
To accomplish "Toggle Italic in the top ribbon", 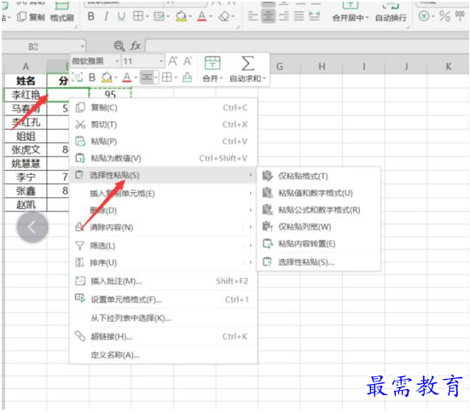I will click(x=106, y=16).
